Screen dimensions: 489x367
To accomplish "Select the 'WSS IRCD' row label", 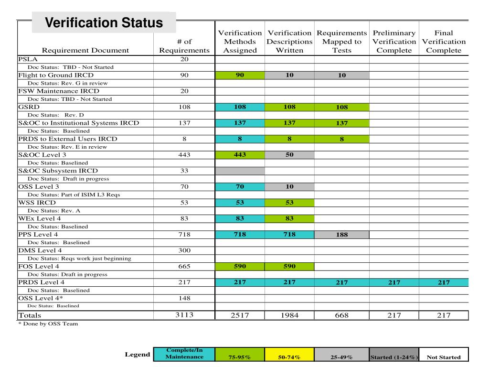I will point(37,203).
